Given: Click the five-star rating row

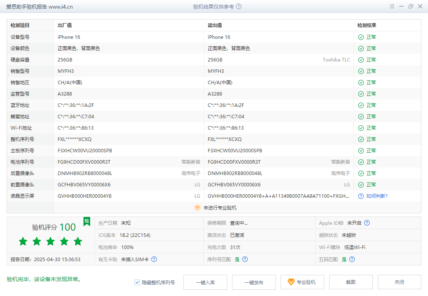Looking at the screenshot, I should tap(51, 241).
